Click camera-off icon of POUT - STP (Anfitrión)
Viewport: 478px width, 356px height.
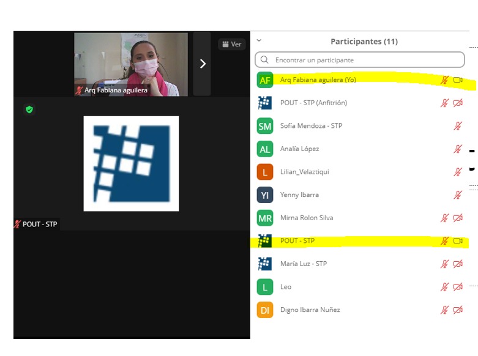coord(458,103)
